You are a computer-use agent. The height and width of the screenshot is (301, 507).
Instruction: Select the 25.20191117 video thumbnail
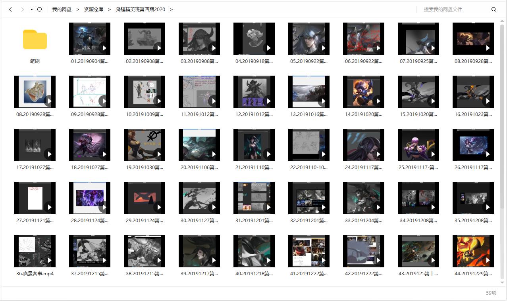(x=418, y=145)
